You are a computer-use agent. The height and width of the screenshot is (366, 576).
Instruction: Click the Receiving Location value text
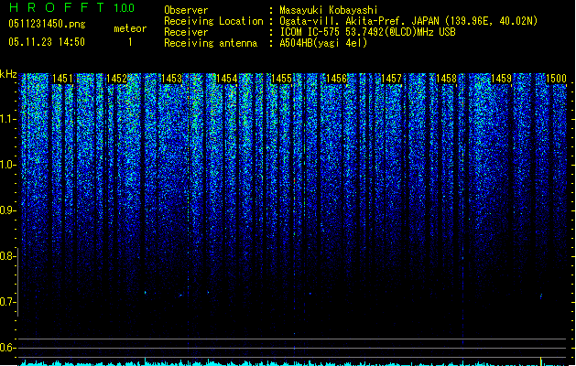click(x=408, y=21)
